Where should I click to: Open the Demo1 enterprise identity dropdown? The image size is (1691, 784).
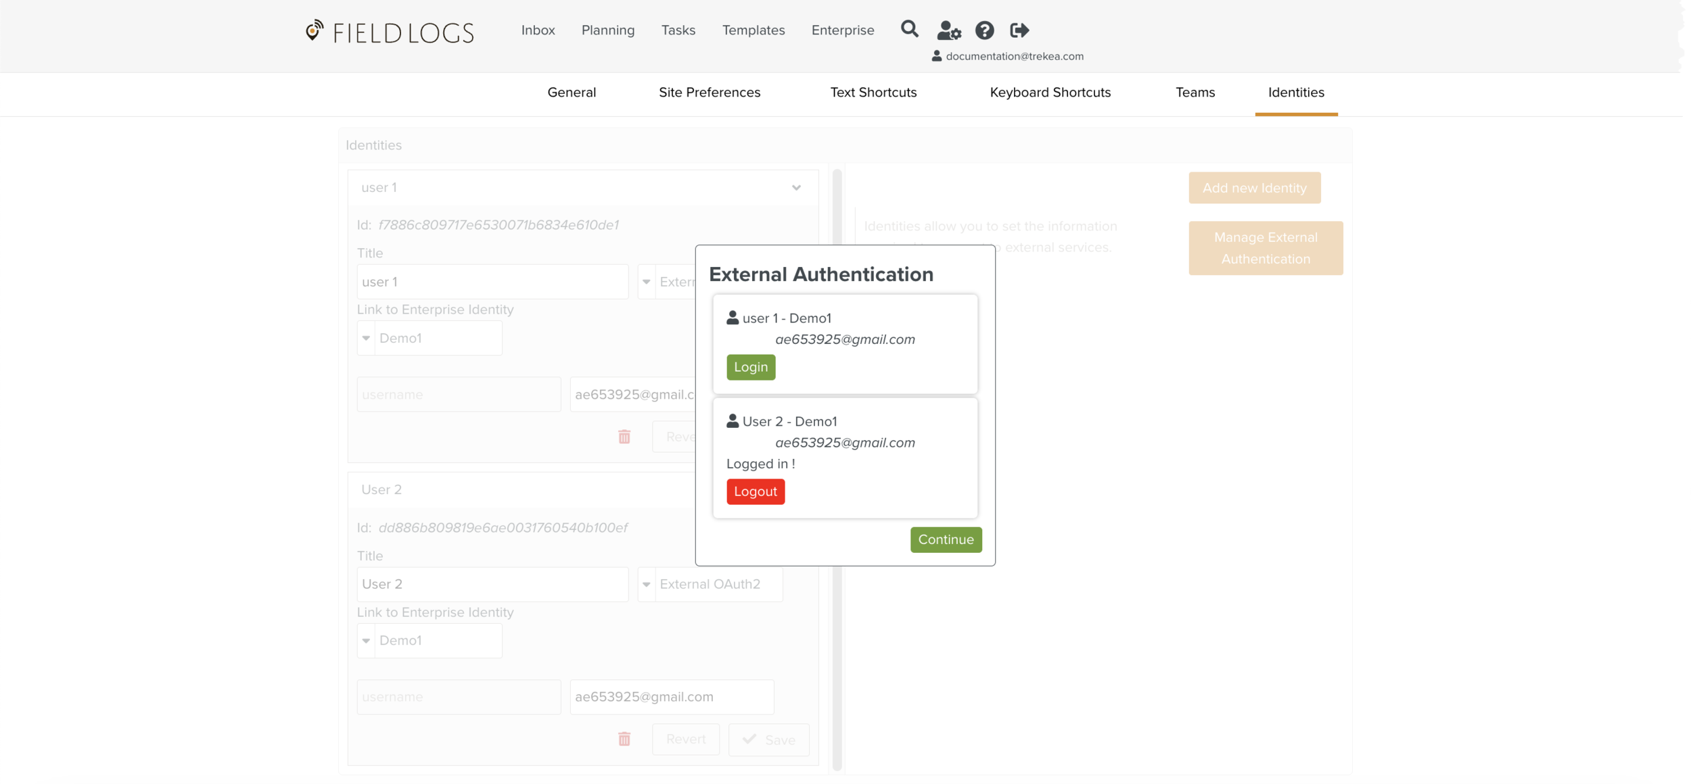366,640
